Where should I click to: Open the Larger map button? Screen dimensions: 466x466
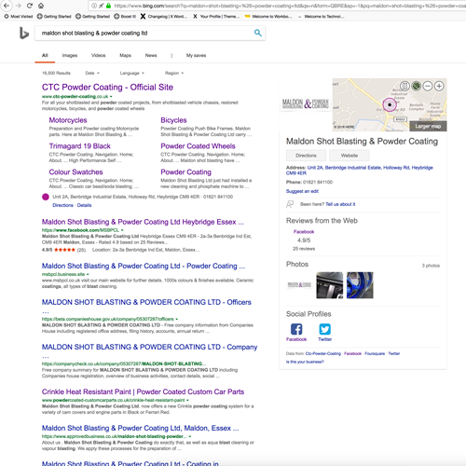pyautogui.click(x=428, y=126)
